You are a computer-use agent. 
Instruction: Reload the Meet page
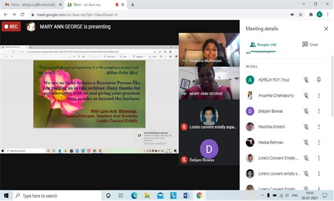[x=23, y=14]
